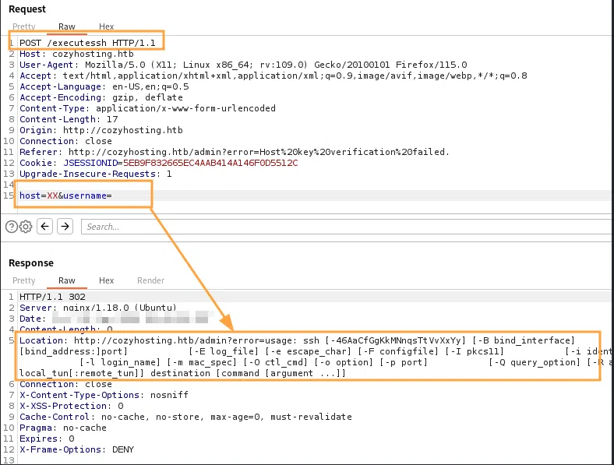
Task: Go to next search match arrow
Action: (65, 227)
